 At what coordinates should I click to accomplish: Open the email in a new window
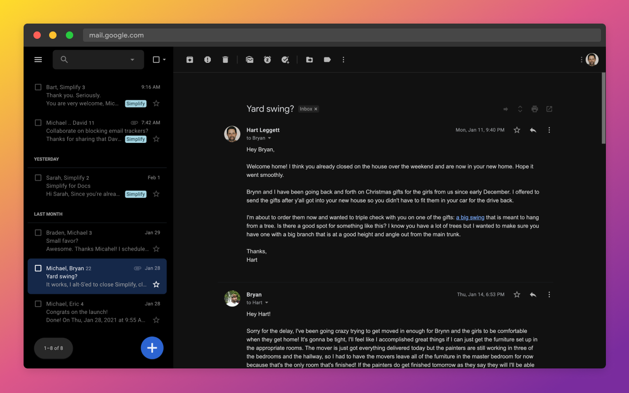point(549,109)
